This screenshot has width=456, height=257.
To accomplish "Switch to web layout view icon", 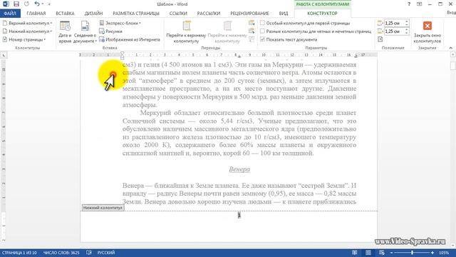I will 382,253.
